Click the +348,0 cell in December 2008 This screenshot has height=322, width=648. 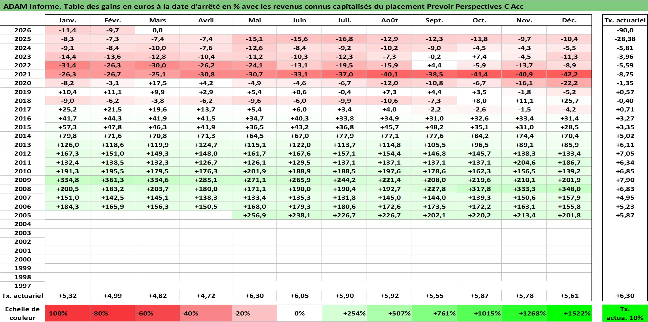[569, 189]
